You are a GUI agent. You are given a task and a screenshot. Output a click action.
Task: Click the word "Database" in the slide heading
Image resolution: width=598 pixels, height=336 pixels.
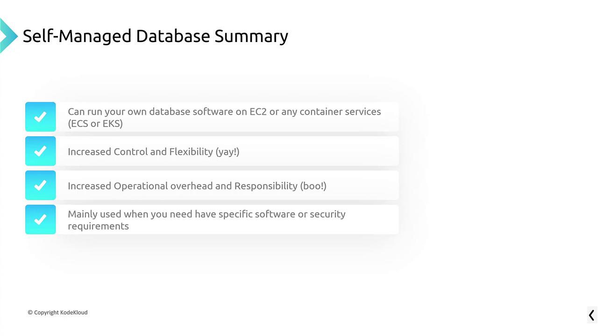tap(173, 36)
